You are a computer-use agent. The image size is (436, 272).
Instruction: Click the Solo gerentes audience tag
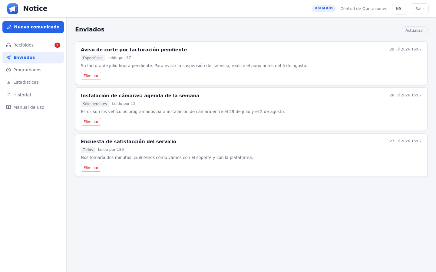pos(95,104)
